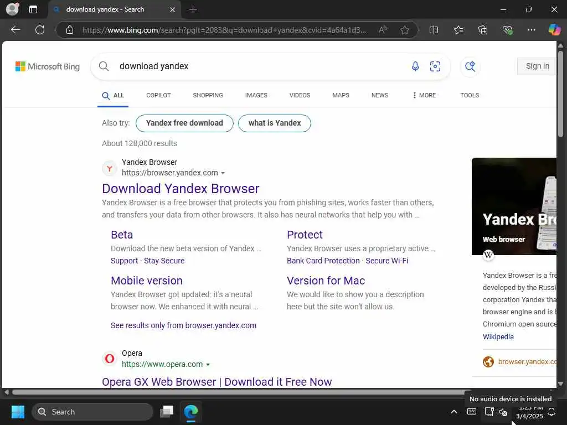Open Task View on the taskbar
The image size is (567, 425).
point(167,412)
